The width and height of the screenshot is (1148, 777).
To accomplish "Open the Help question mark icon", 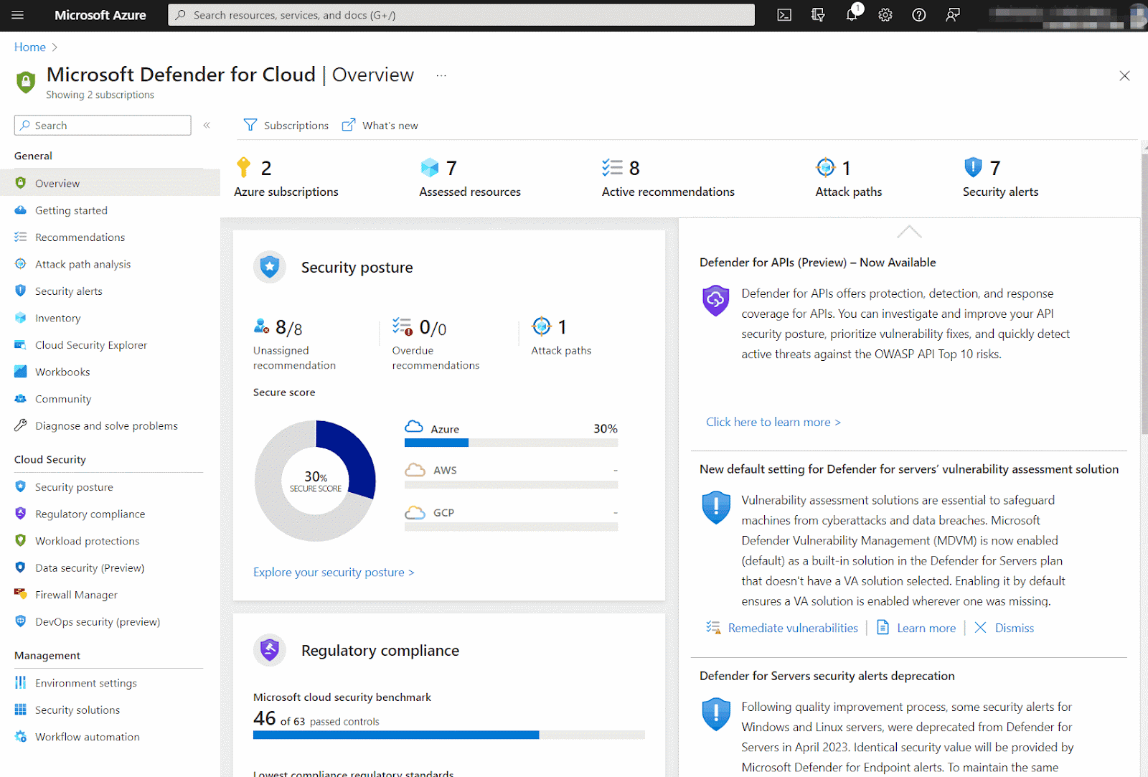I will [x=919, y=15].
